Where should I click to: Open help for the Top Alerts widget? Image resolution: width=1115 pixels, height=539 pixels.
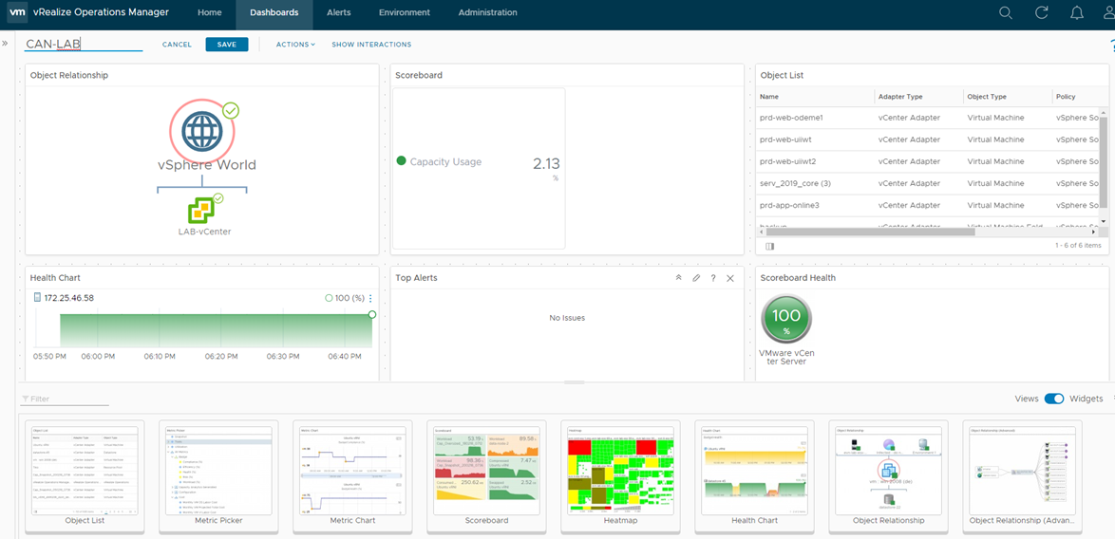[713, 278]
